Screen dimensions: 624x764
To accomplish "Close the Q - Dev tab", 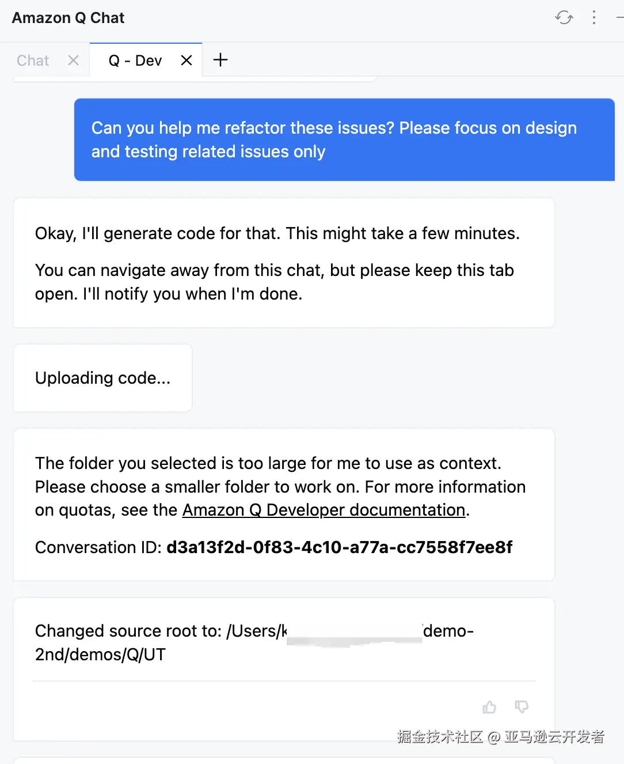I will 187,60.
